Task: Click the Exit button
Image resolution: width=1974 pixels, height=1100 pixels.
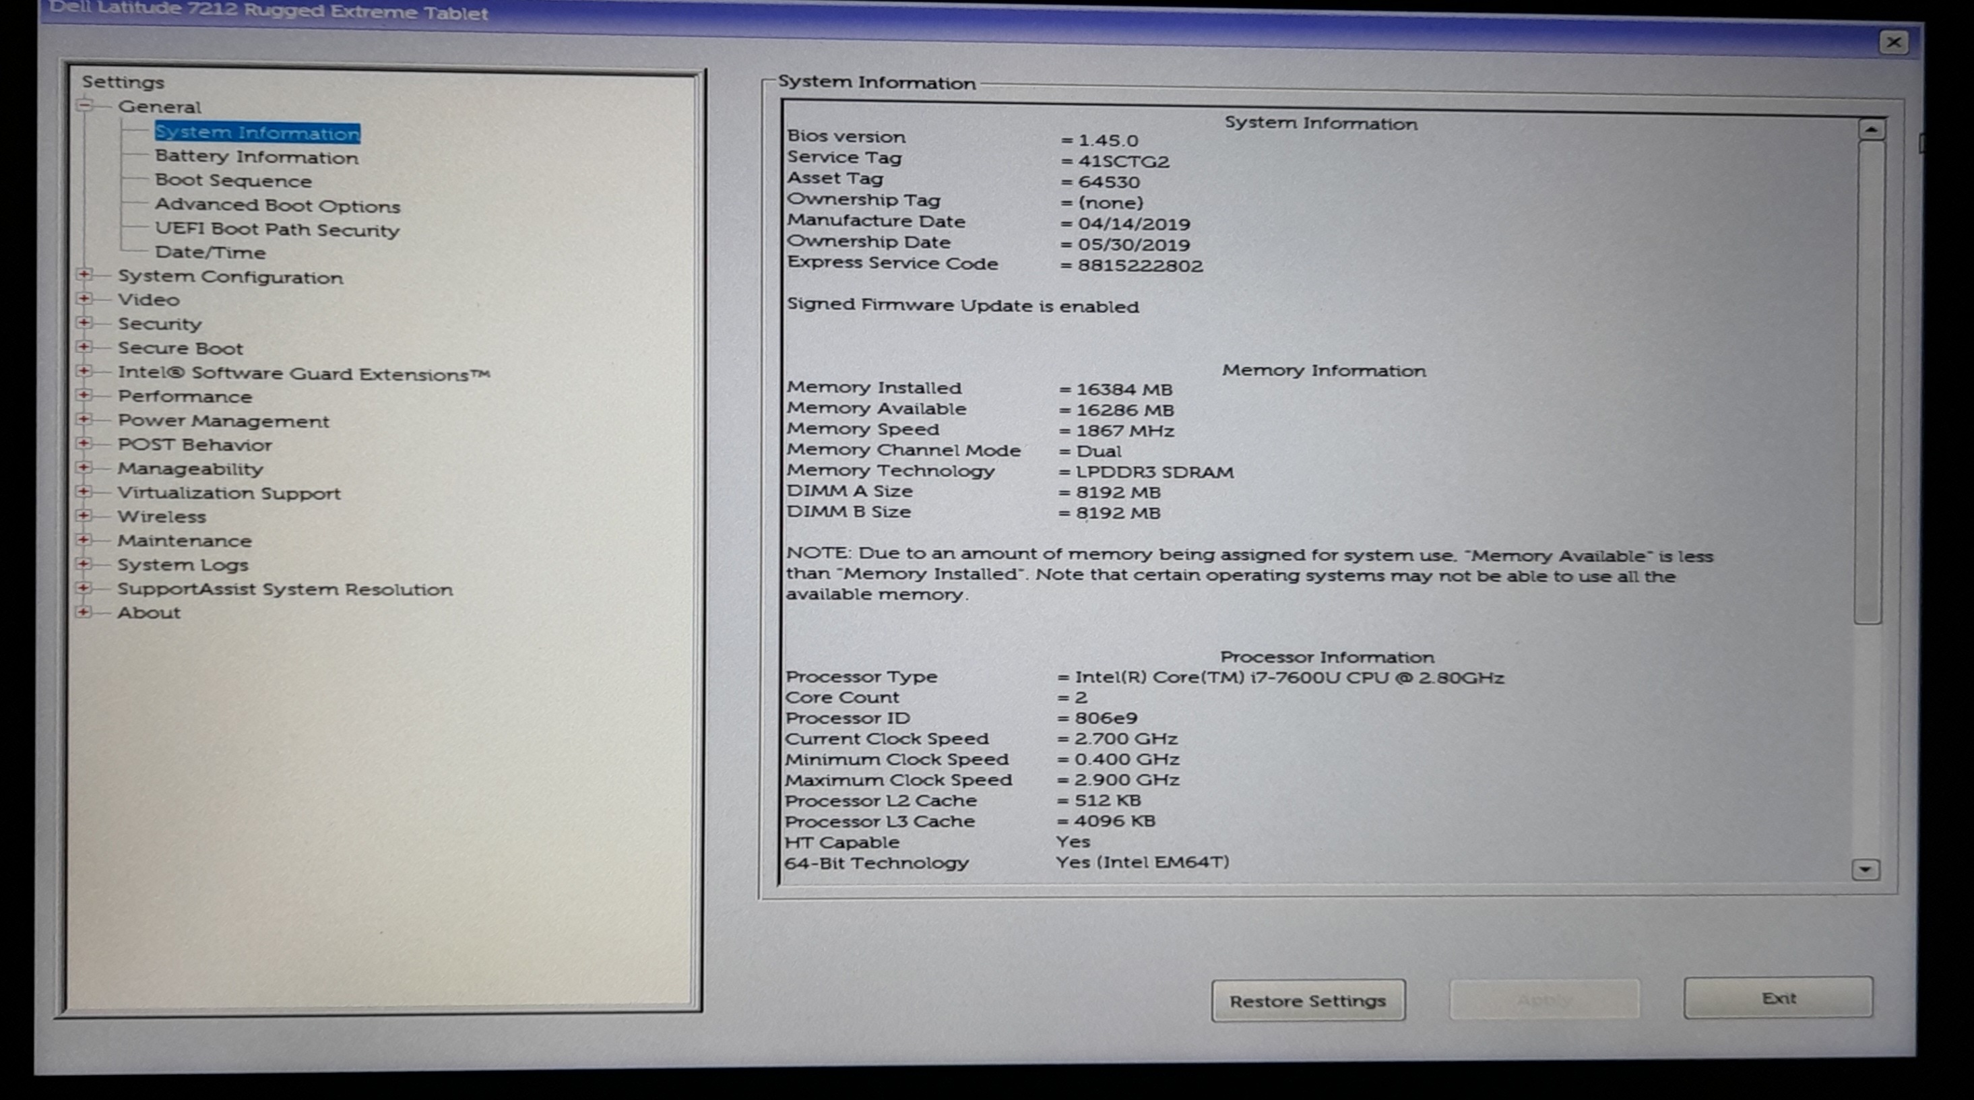Action: (x=1778, y=998)
